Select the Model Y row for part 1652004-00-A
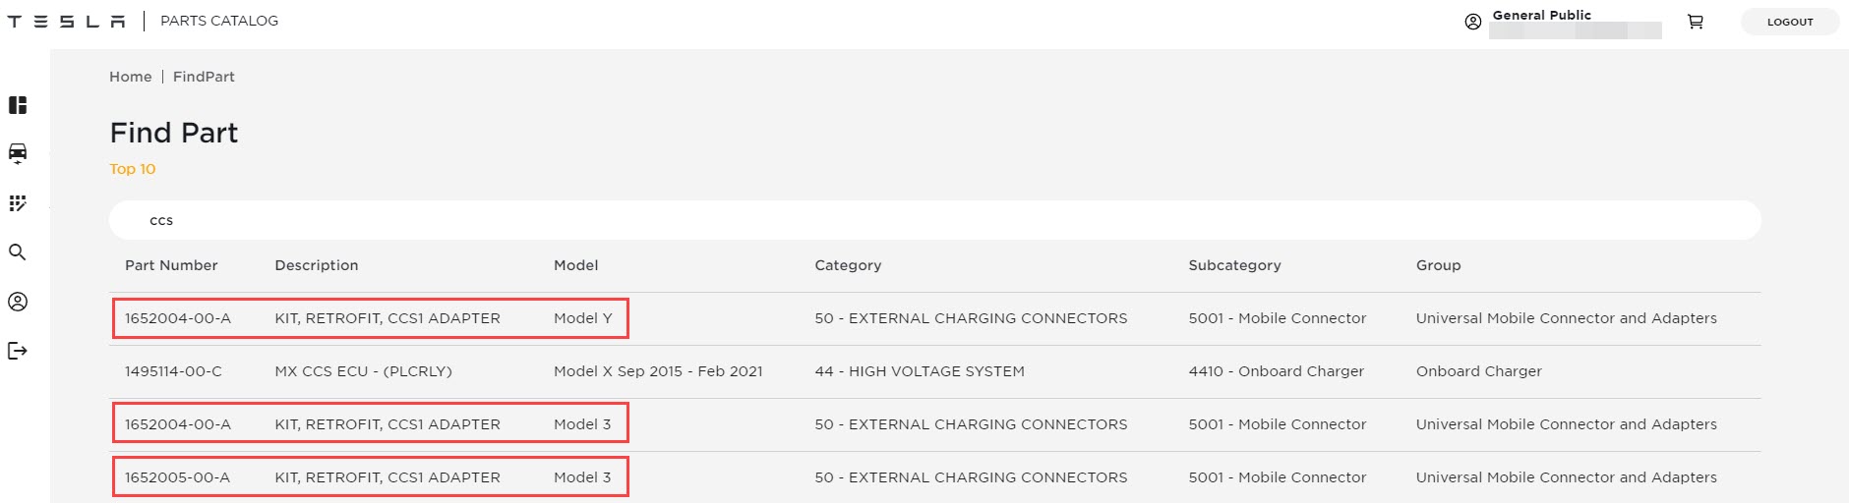Image resolution: width=1849 pixels, height=503 pixels. (370, 318)
